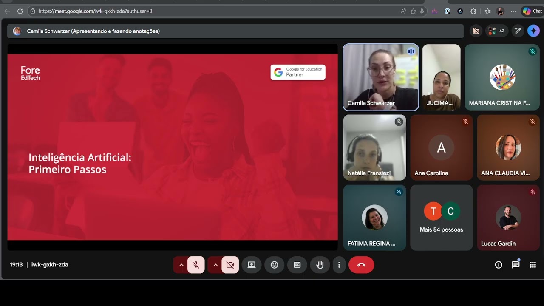Select FATIMA REGINA participant tile
The height and width of the screenshot is (306, 544).
(374, 218)
